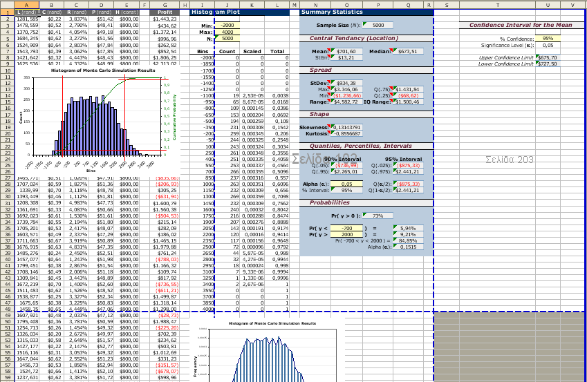The height and width of the screenshot is (382, 587).
Task: Select the Alpha 0,1515 result cell
Action: pos(408,247)
